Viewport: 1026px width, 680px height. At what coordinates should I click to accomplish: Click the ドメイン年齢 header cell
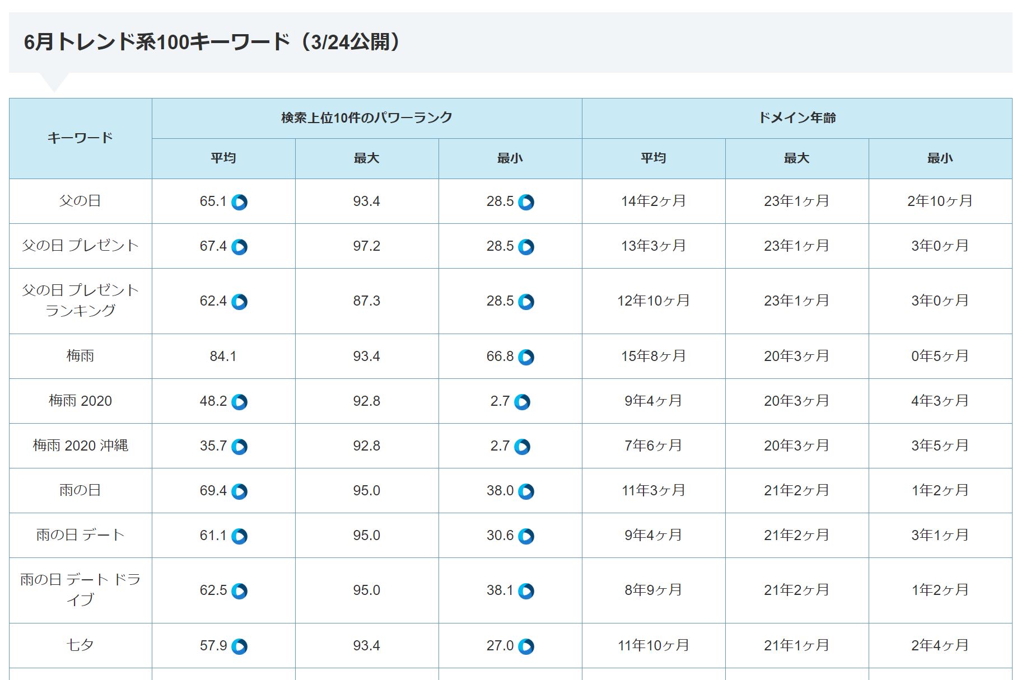796,118
